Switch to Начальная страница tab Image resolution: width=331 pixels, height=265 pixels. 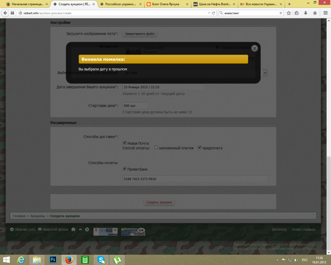tap(28, 4)
